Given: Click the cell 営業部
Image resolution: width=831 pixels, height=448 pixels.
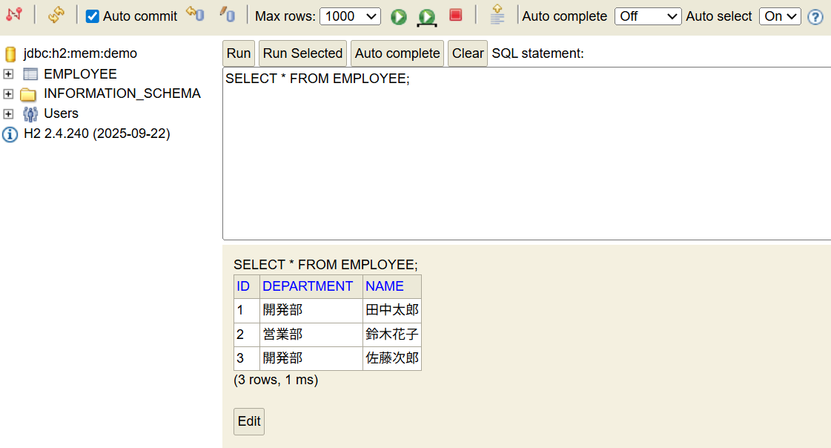Looking at the screenshot, I should click(311, 335).
